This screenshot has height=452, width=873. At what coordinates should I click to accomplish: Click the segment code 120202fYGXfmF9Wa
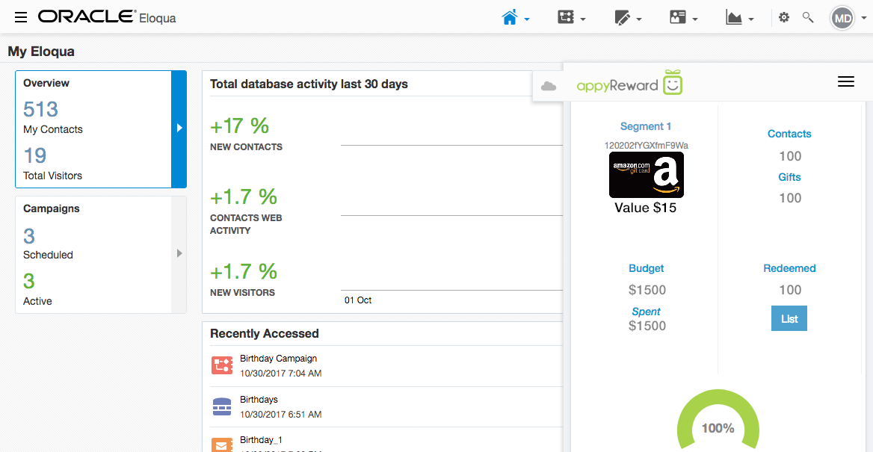pyautogui.click(x=647, y=145)
